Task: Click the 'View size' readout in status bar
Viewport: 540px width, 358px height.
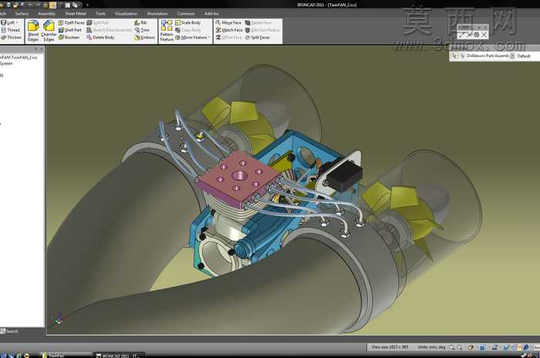Action: (390, 347)
